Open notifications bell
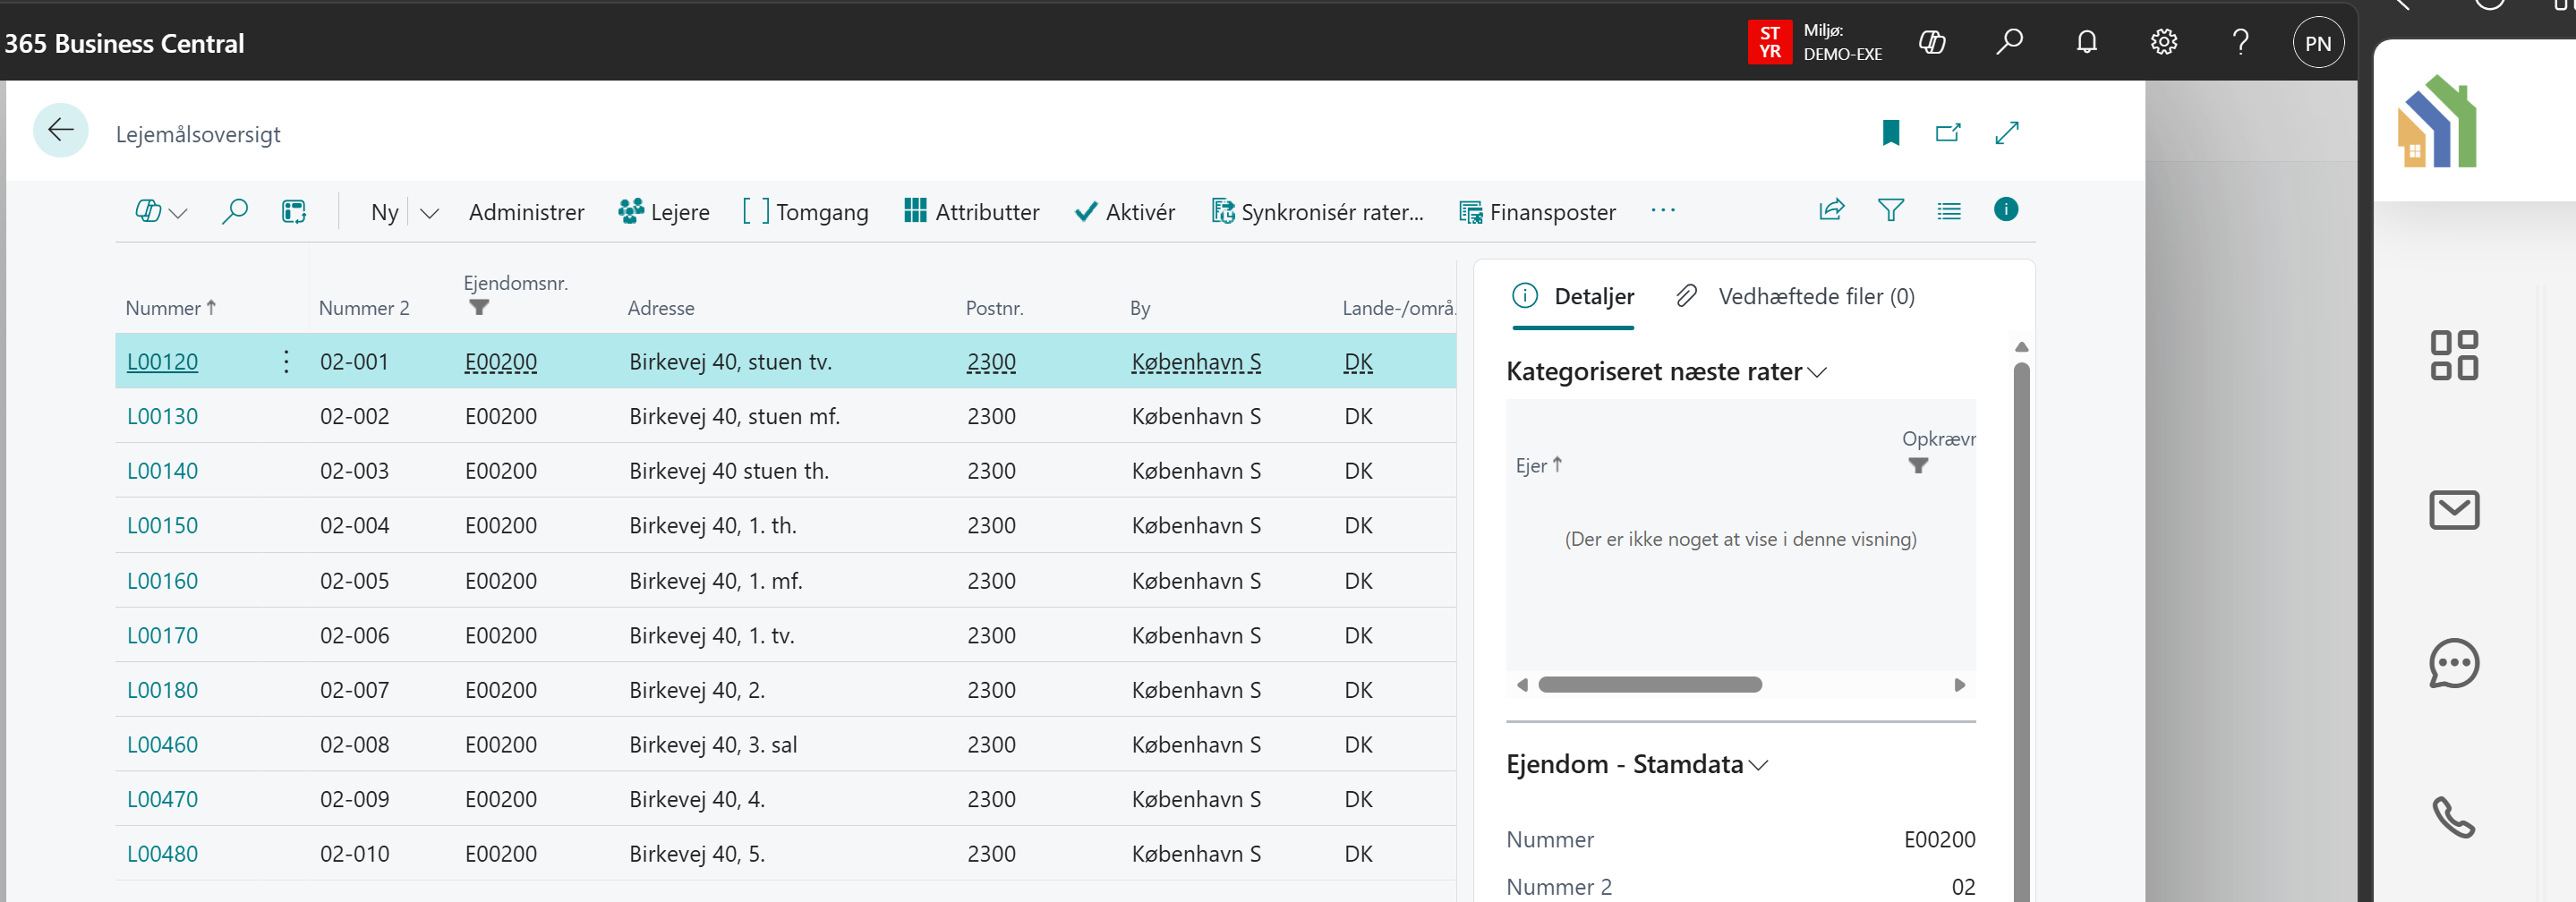This screenshot has height=902, width=2576. [x=2086, y=42]
